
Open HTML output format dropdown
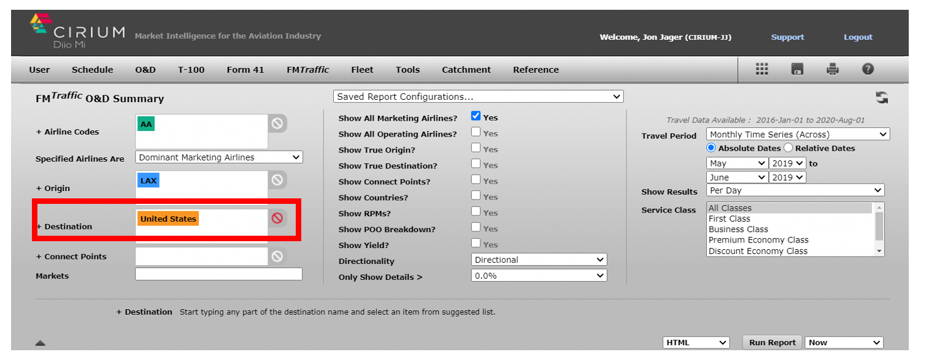(696, 343)
